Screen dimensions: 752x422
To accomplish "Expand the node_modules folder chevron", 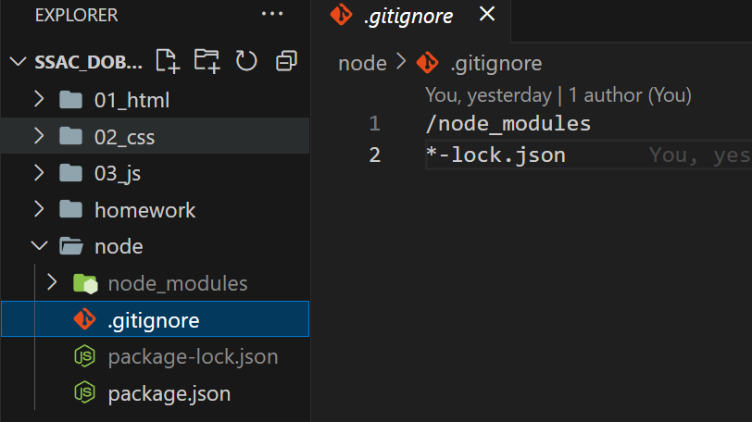I will tap(52, 283).
